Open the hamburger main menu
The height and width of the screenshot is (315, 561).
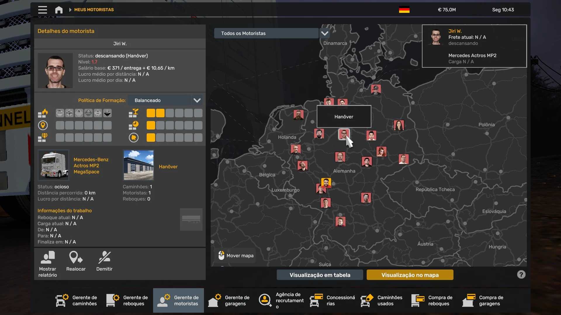pos(42,10)
